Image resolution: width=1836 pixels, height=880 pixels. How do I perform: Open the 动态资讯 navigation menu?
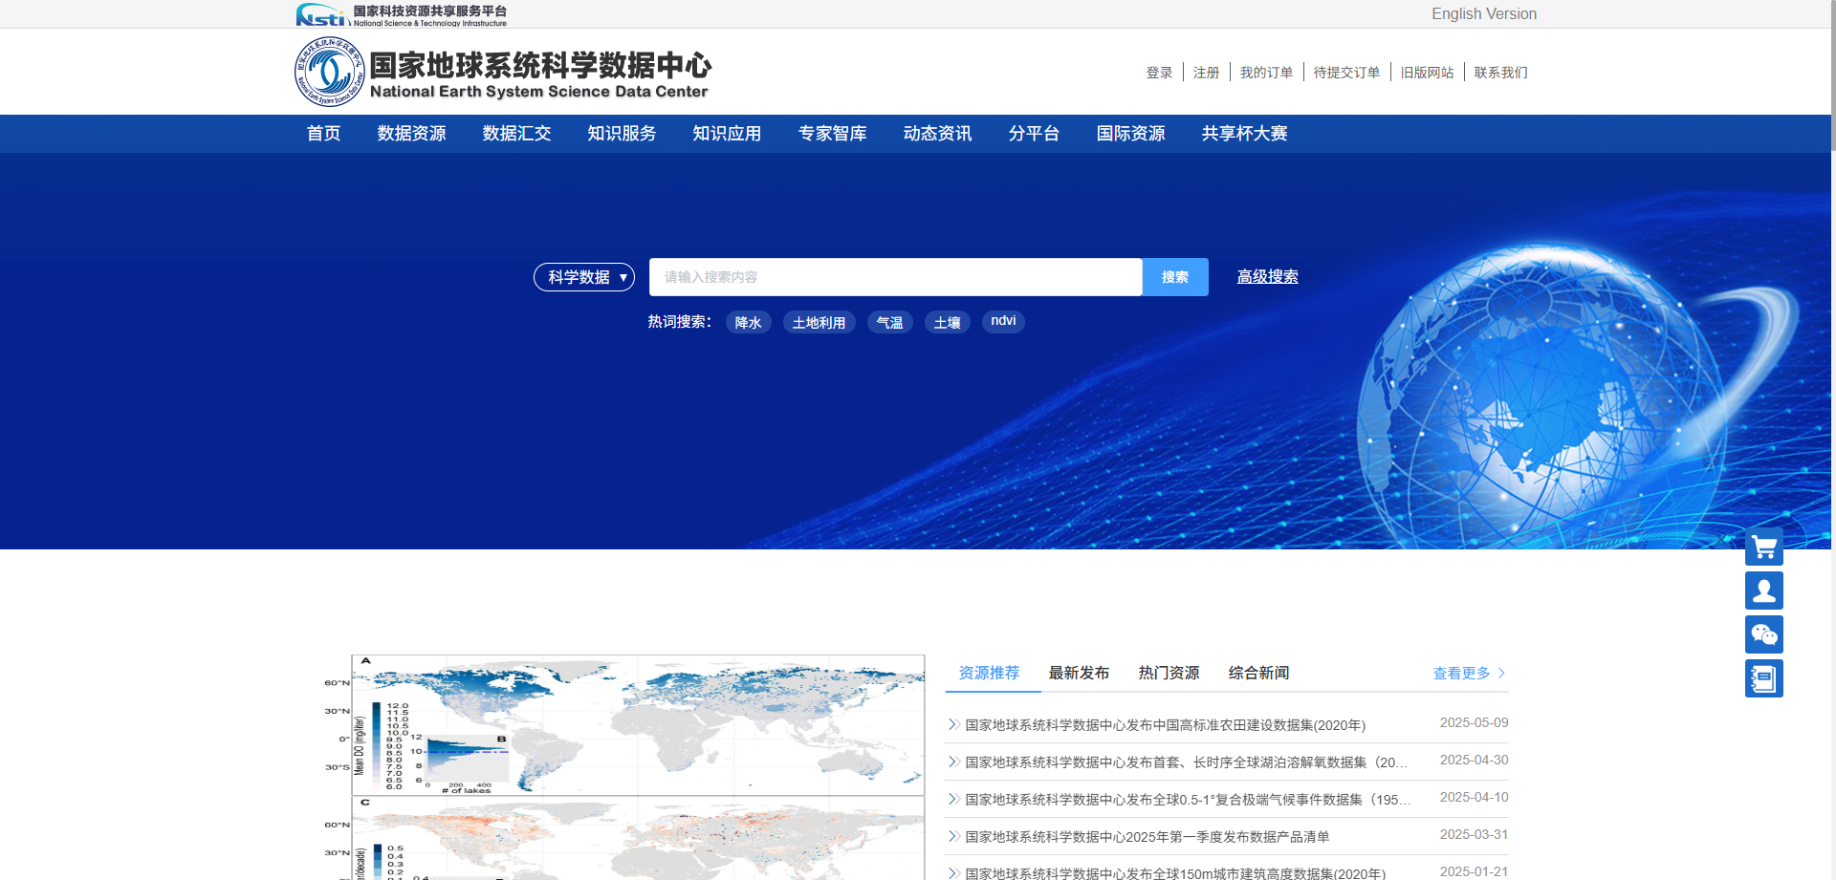click(938, 134)
